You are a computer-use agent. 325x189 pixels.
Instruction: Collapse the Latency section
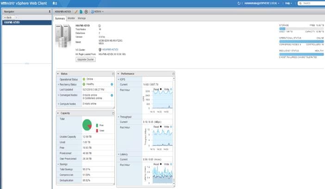(x=119, y=154)
